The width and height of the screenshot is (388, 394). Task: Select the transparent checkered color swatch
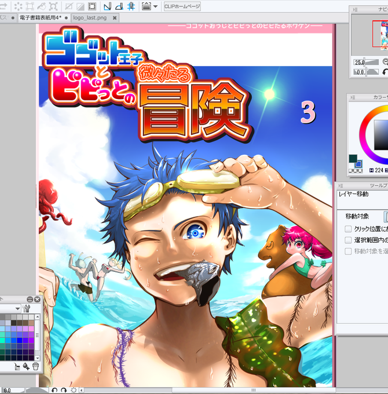pyautogui.click(x=356, y=171)
